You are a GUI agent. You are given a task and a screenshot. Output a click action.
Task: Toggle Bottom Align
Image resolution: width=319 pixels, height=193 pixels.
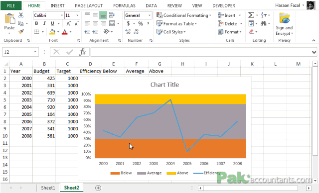[103, 15]
